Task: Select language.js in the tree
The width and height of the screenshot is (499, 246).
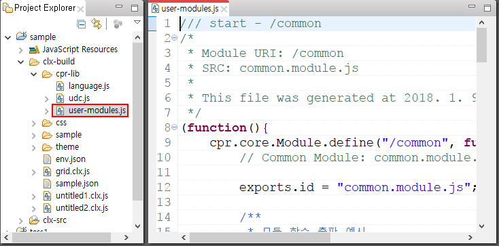Action: [x=89, y=86]
